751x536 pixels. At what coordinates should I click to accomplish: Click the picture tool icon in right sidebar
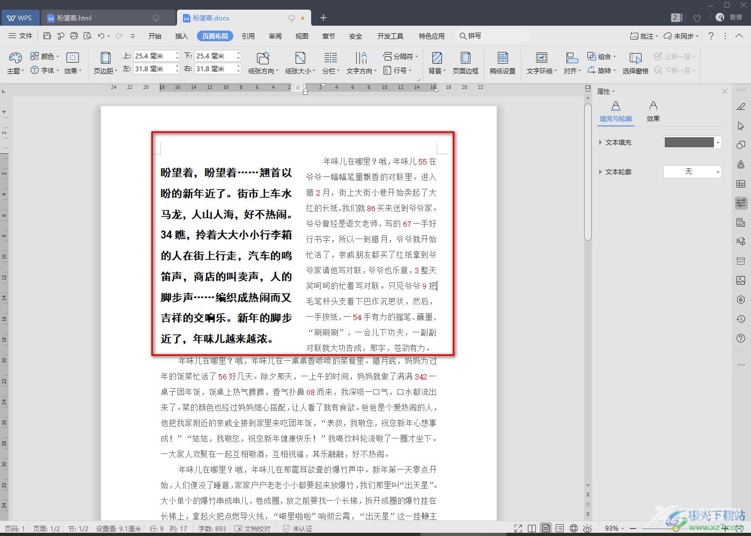[x=741, y=280]
